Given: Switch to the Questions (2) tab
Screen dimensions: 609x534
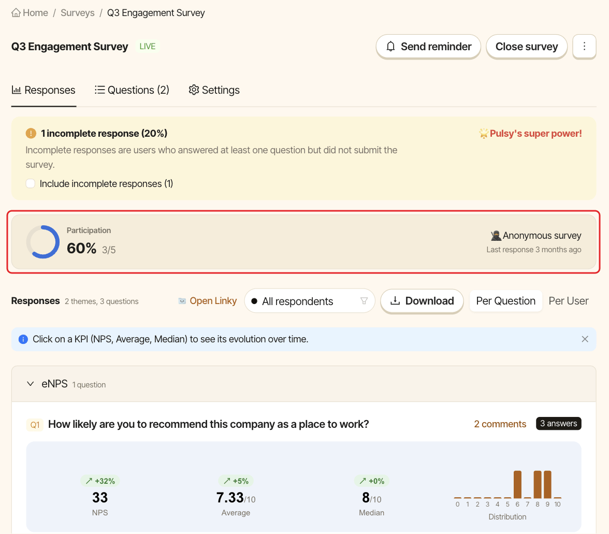Looking at the screenshot, I should pyautogui.click(x=132, y=90).
